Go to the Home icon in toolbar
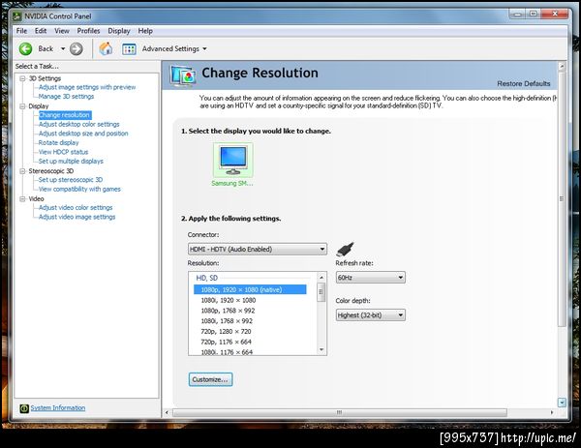 pyautogui.click(x=106, y=48)
